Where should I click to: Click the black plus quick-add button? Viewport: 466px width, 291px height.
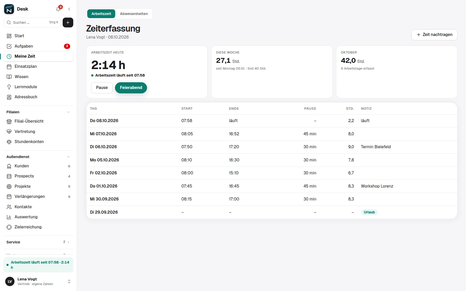pyautogui.click(x=68, y=23)
